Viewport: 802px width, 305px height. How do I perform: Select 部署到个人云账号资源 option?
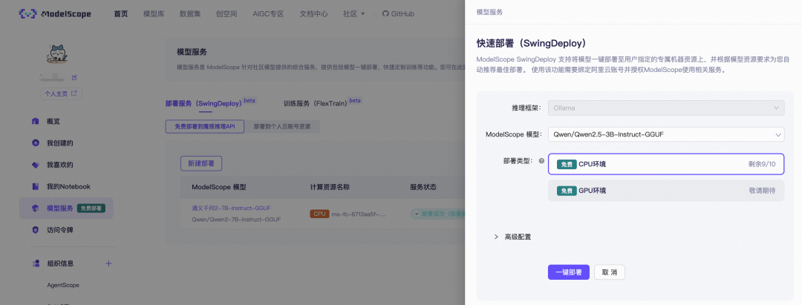point(282,127)
